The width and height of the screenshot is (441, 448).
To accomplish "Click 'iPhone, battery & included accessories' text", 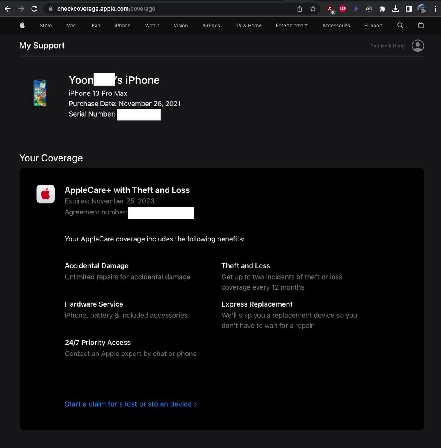I will point(126,315).
